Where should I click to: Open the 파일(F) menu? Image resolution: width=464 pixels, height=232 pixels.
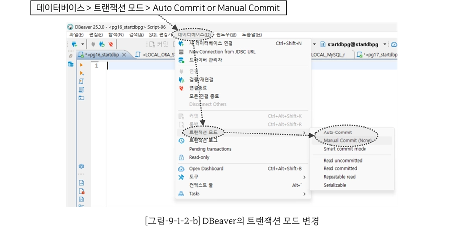click(76, 34)
